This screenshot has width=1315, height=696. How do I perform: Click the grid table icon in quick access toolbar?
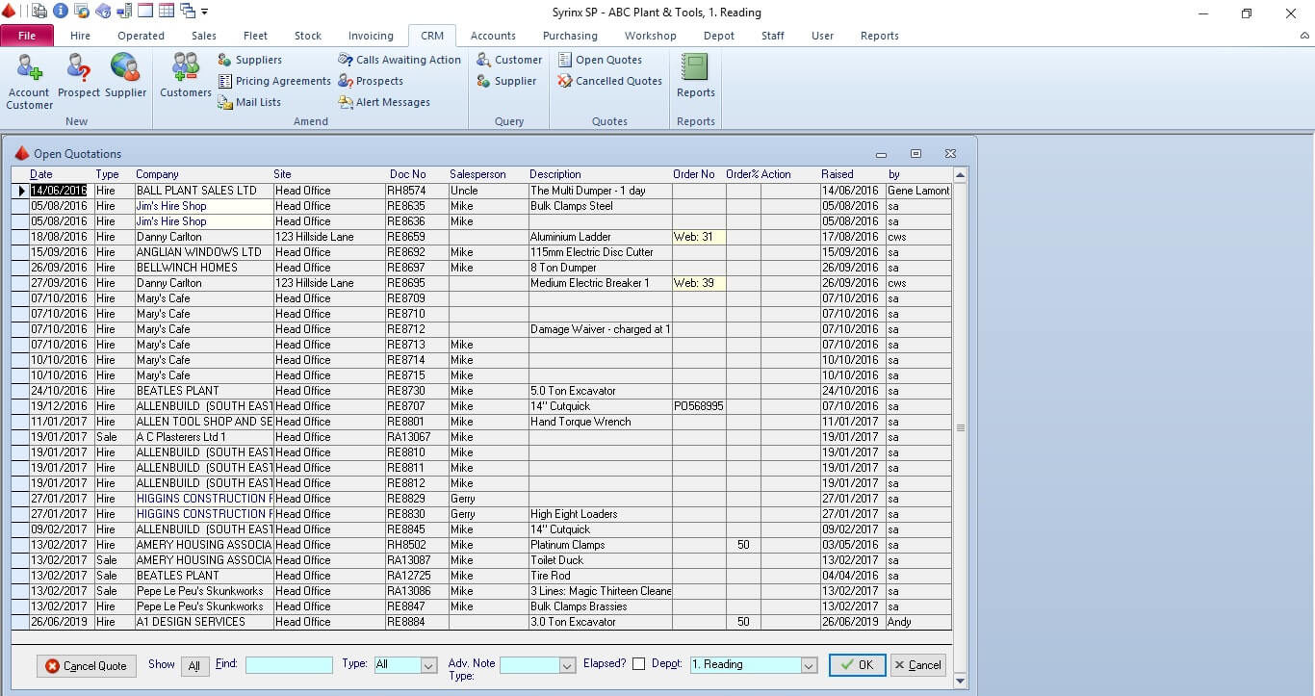coord(166,12)
